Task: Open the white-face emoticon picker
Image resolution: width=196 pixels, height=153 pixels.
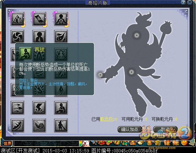Action: pos(85,144)
